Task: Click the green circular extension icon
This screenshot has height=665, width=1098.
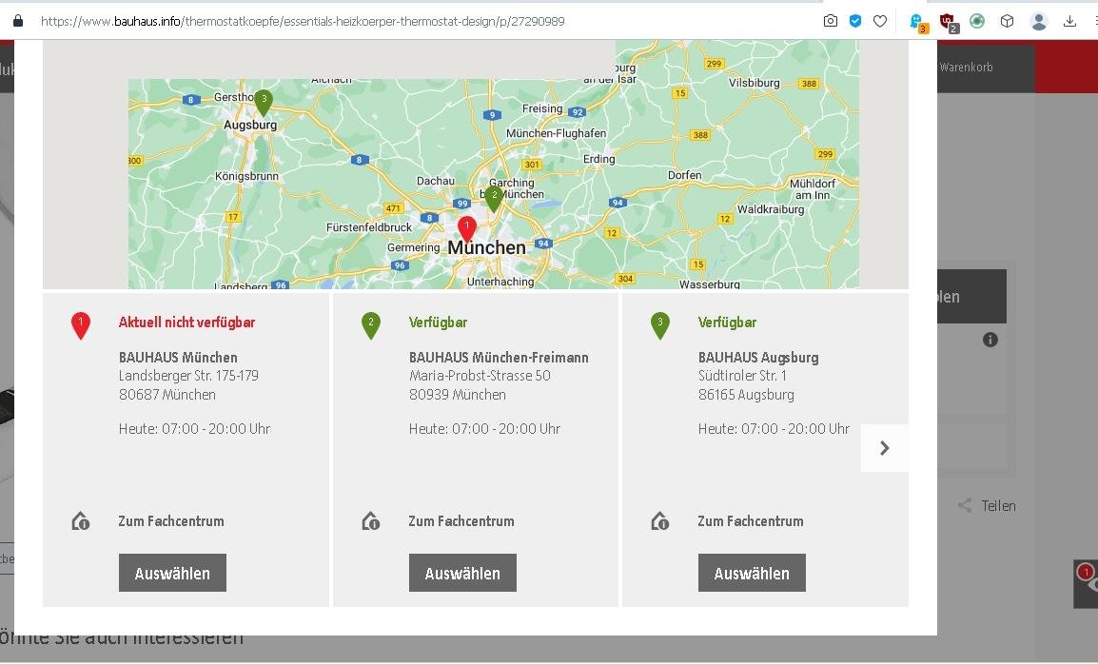Action: pyautogui.click(x=977, y=21)
